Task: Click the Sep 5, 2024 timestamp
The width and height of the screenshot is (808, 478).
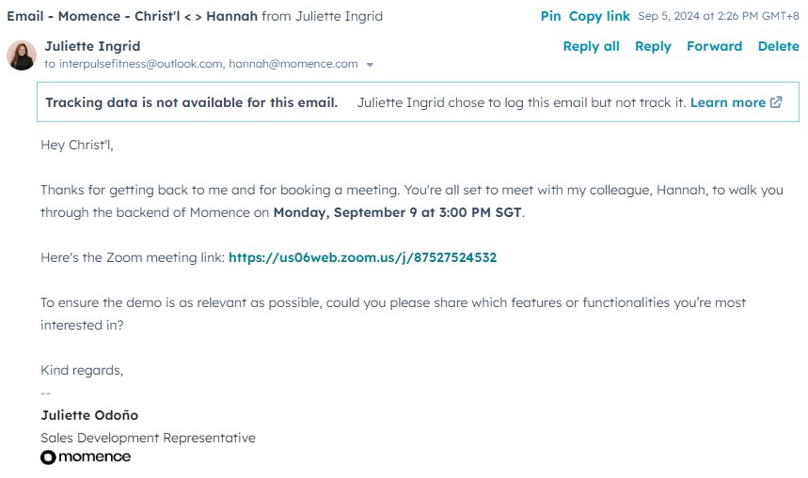Action: point(718,16)
